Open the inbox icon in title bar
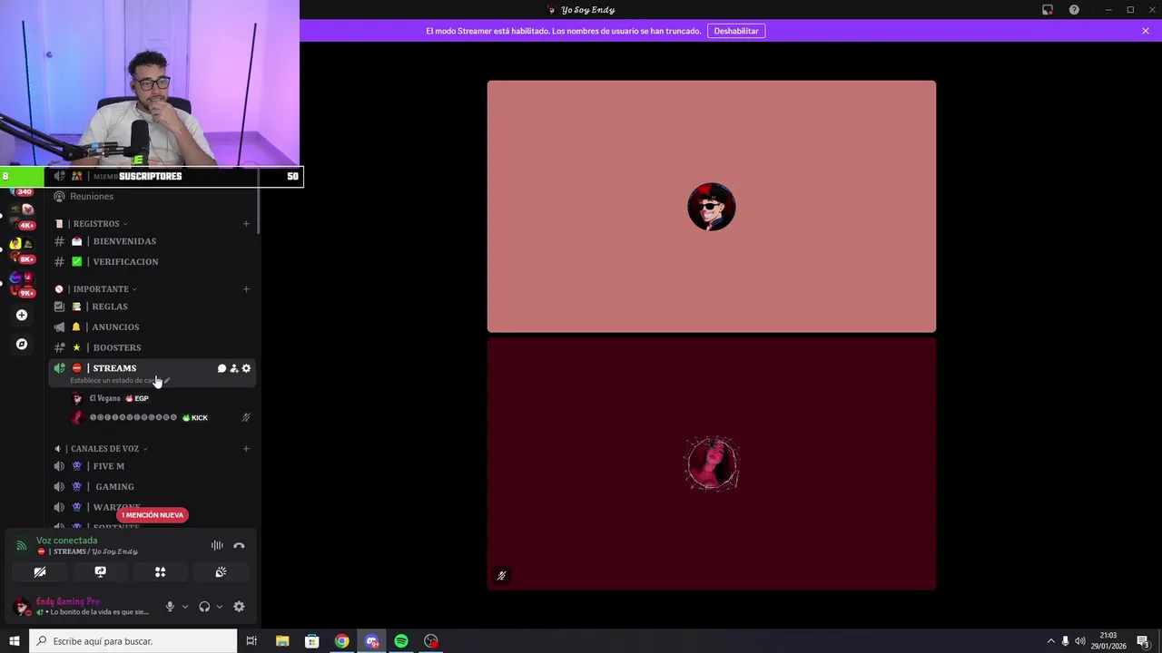Viewport: 1162px width, 653px height. point(1048,10)
